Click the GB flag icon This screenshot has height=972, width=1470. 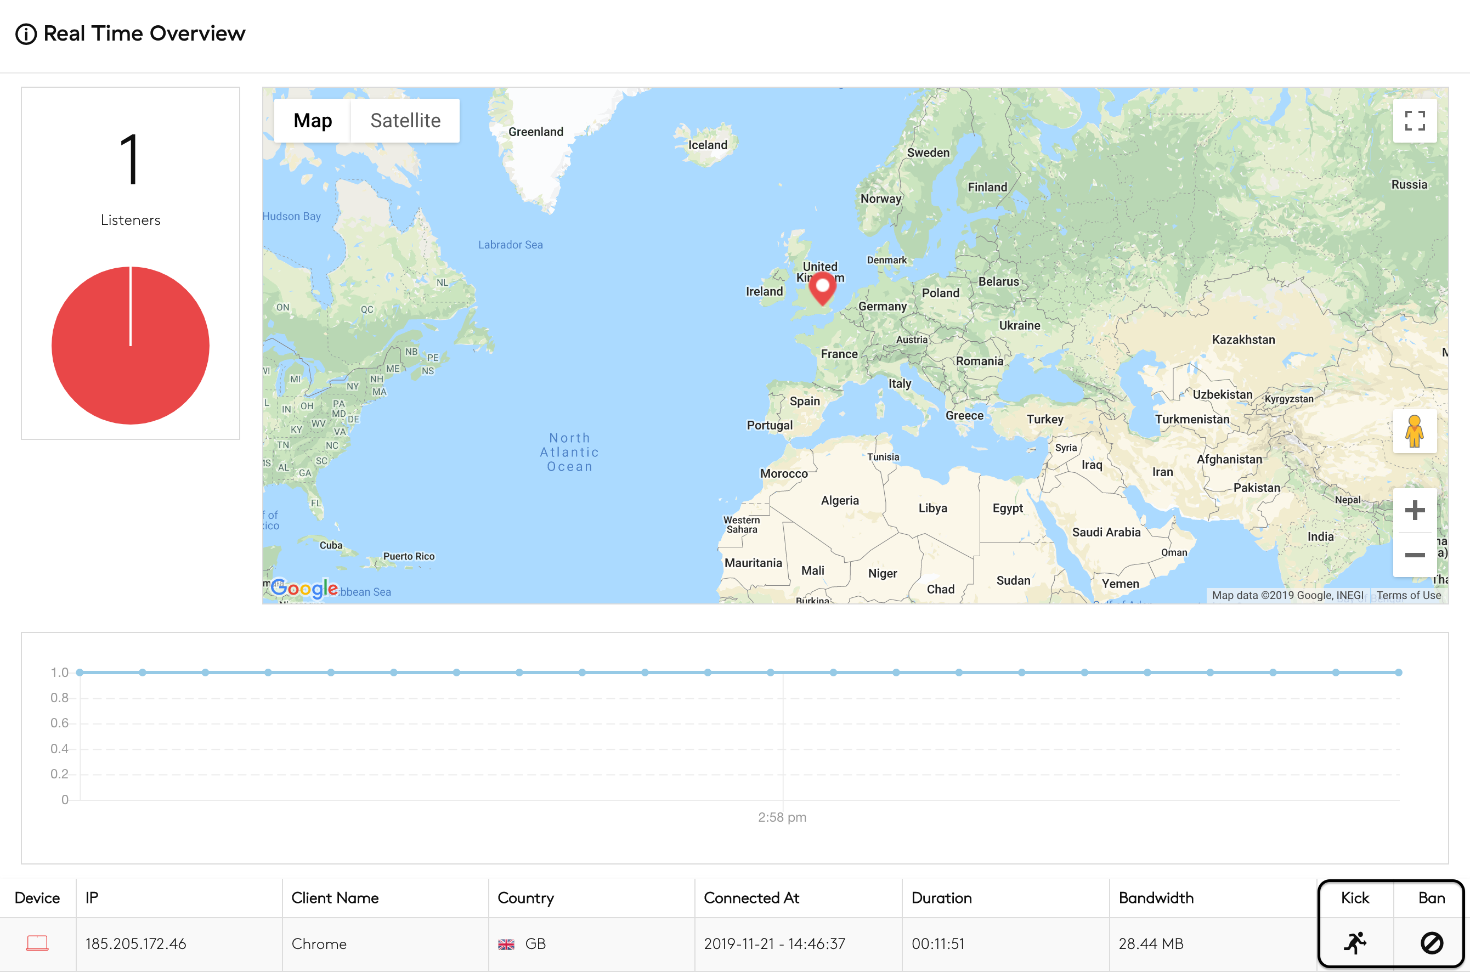(506, 944)
